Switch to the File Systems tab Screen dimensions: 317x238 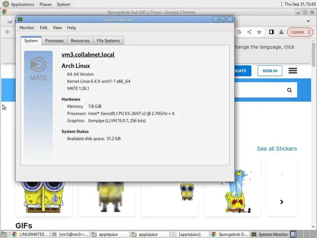(108, 41)
